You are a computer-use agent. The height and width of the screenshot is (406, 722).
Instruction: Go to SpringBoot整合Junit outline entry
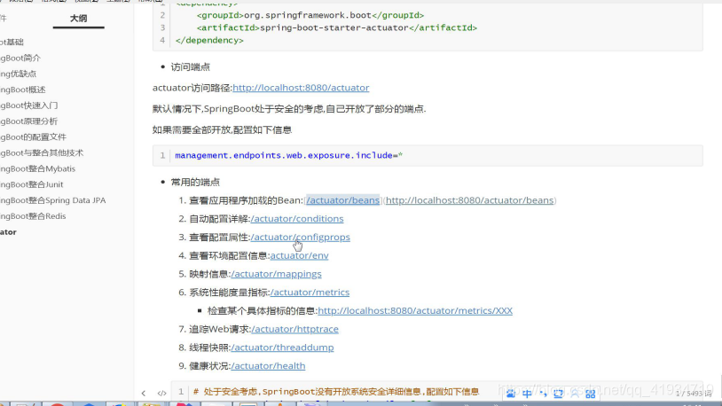tap(32, 184)
